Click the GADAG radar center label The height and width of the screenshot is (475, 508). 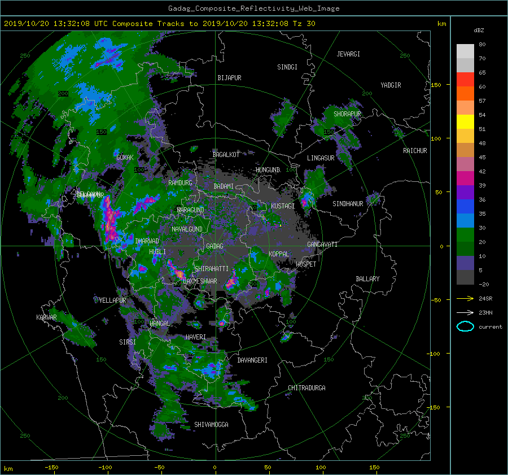coord(214,246)
